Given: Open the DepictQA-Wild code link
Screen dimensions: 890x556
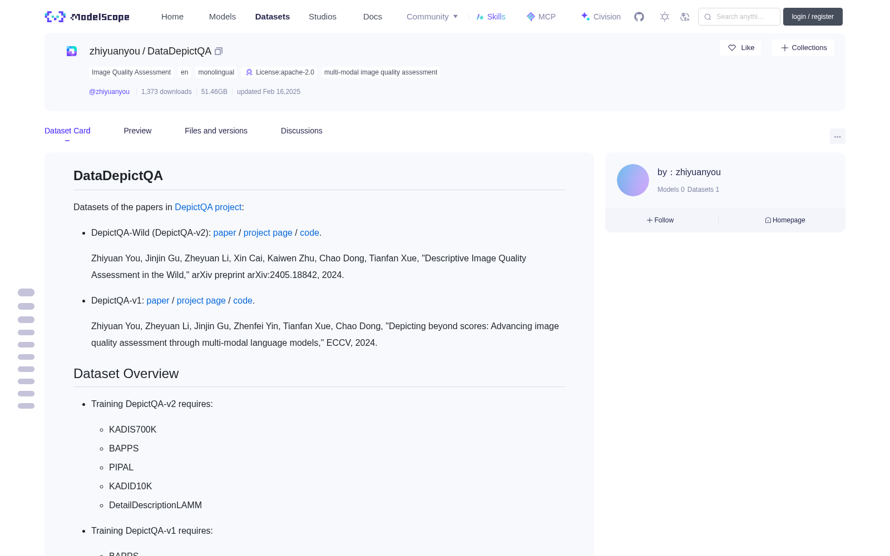Looking at the screenshot, I should tap(309, 232).
